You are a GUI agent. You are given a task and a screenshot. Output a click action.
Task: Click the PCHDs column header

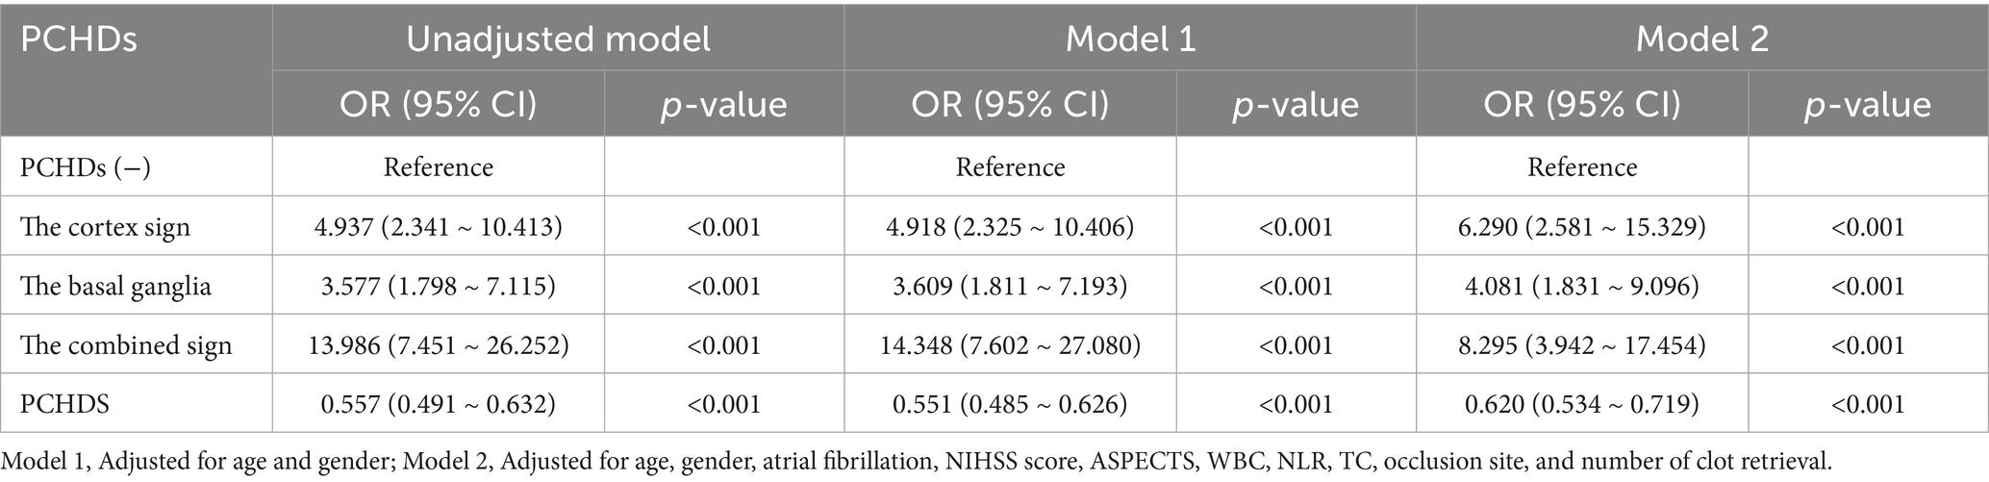pyautogui.click(x=79, y=39)
